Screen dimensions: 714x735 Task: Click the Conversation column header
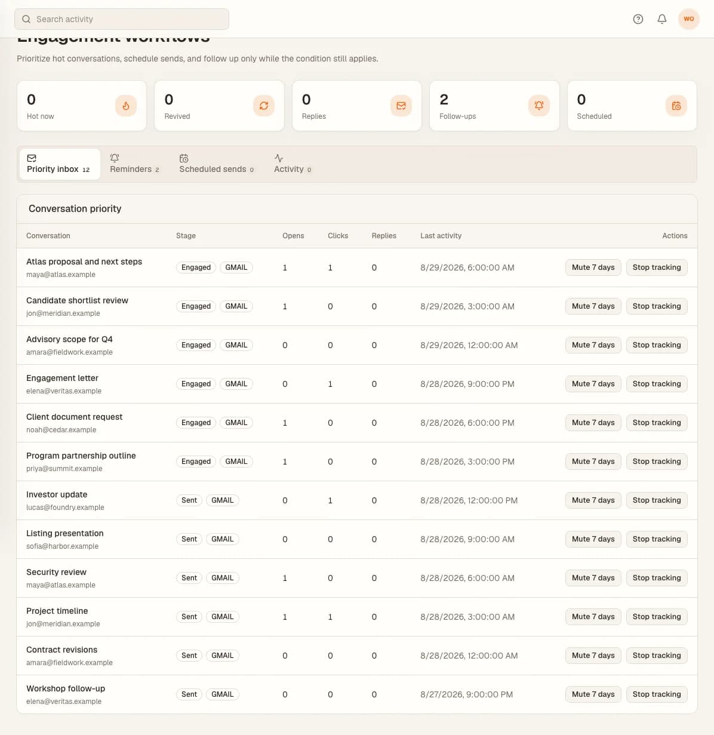click(x=48, y=236)
